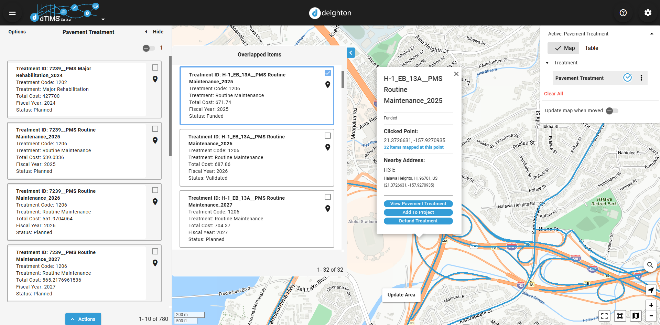Open Pavement Treatment three-dot options menu
The image size is (660, 325).
coord(641,78)
